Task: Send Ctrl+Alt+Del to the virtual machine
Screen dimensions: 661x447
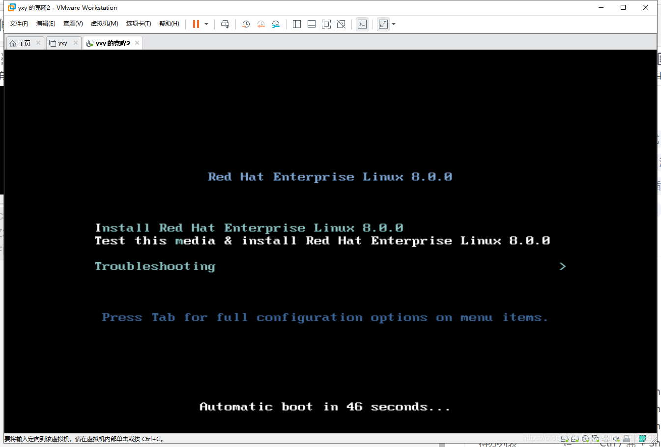Action: (225, 24)
